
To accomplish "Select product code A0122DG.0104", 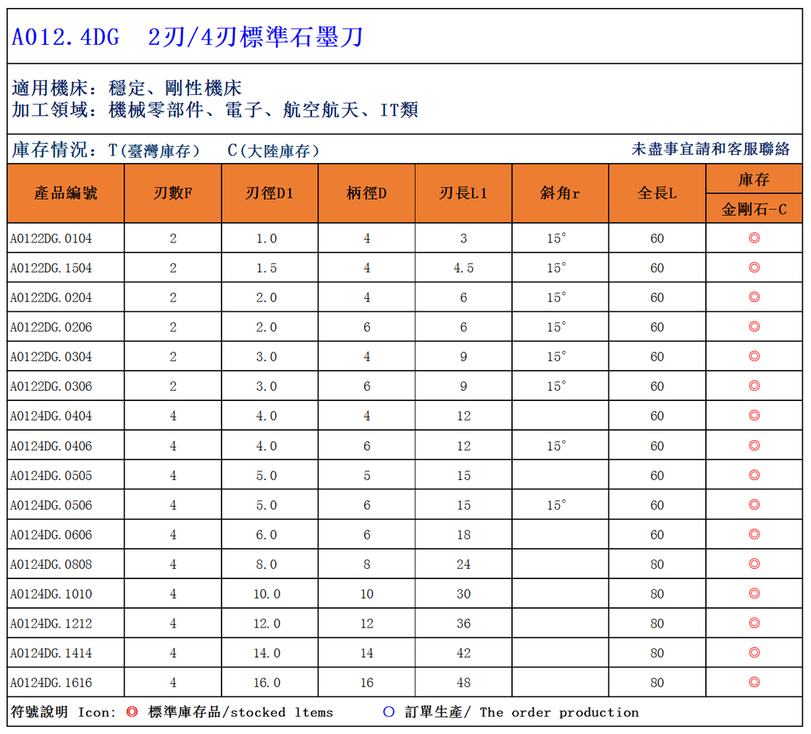I will (51, 238).
